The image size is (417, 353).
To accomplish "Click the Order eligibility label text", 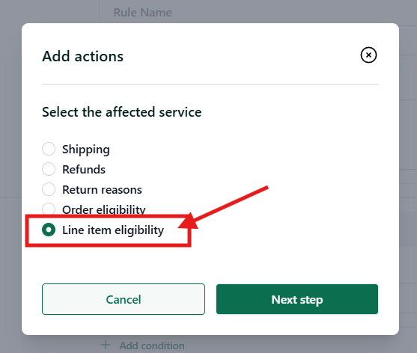I will pyautogui.click(x=104, y=209).
